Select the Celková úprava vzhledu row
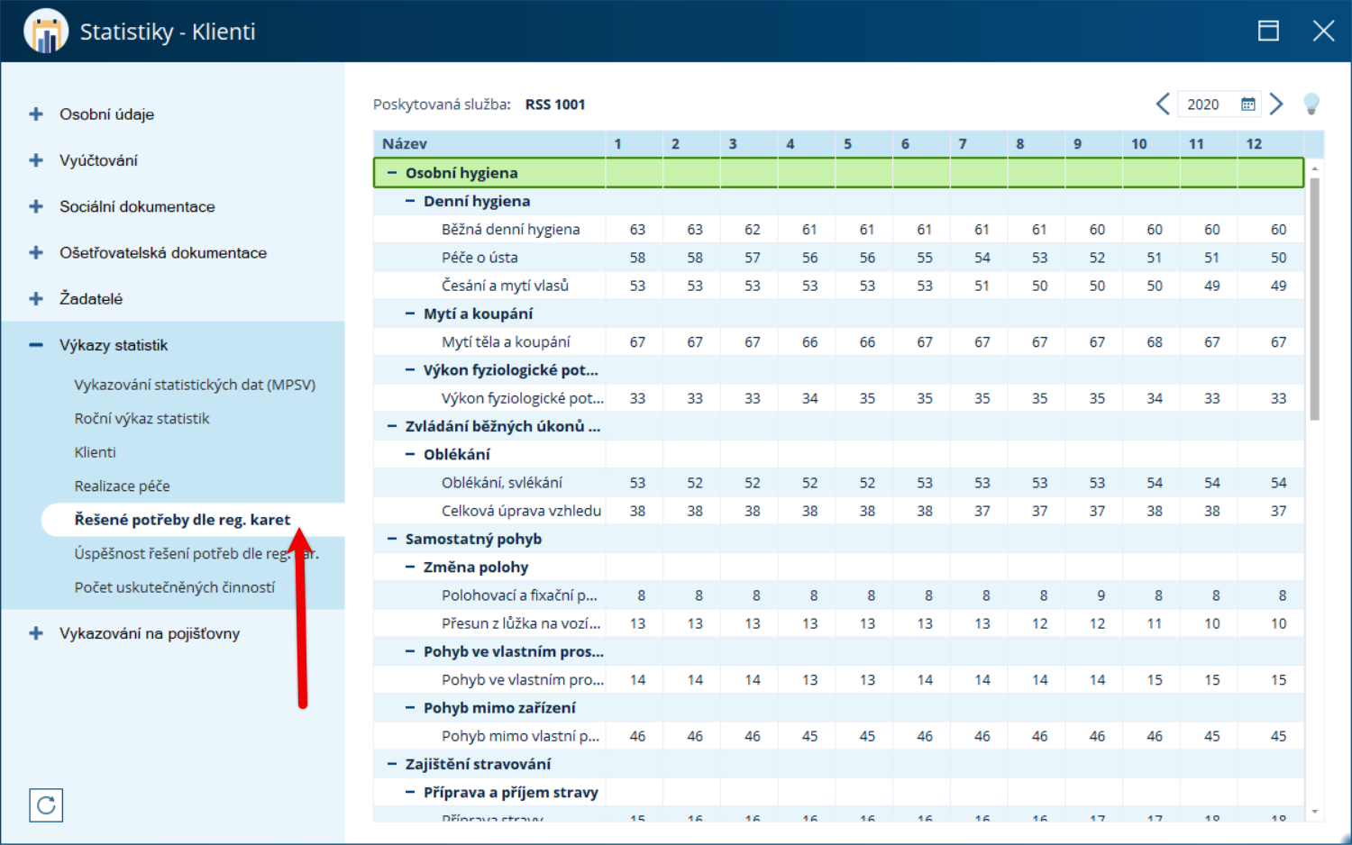This screenshot has width=1352, height=845. click(x=839, y=511)
